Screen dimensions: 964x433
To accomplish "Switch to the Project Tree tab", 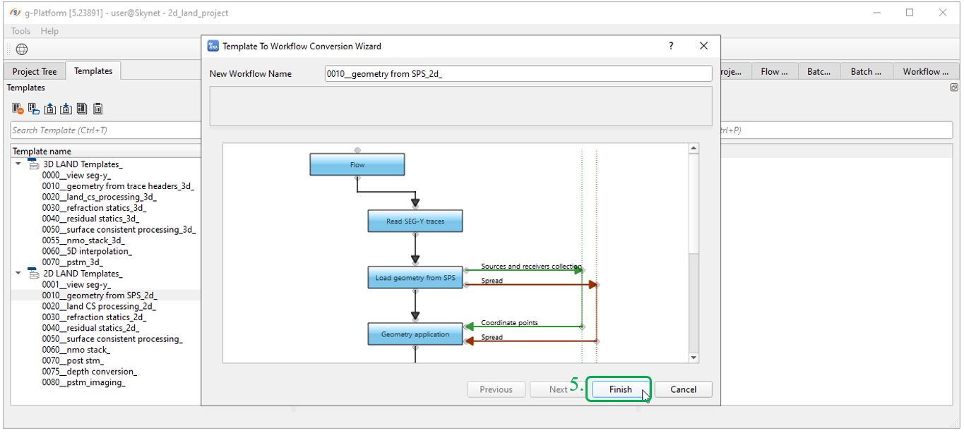I will click(x=35, y=71).
